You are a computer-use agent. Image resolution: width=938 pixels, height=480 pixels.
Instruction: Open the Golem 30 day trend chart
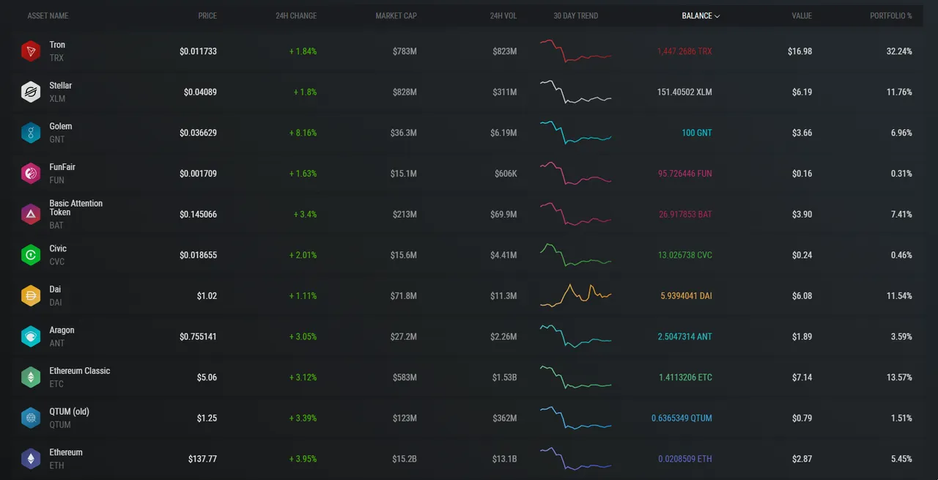(575, 133)
